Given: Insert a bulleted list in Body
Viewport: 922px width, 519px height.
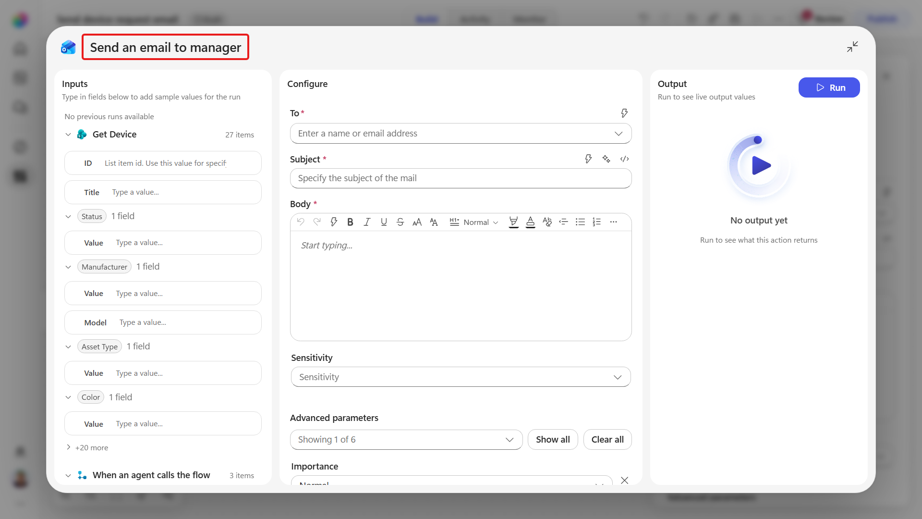Looking at the screenshot, I should click(580, 222).
